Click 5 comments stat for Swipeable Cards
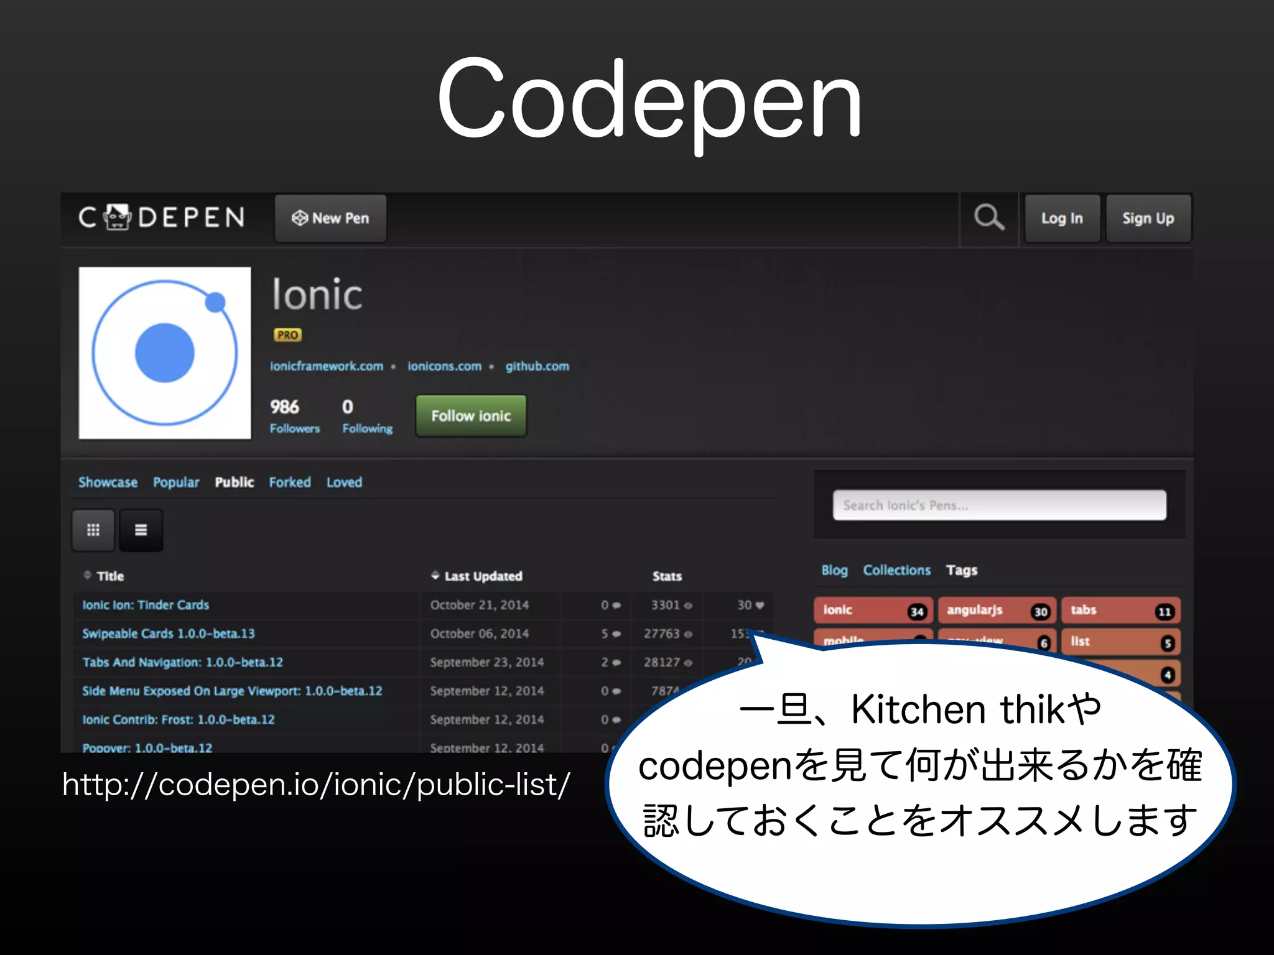 pyautogui.click(x=611, y=634)
